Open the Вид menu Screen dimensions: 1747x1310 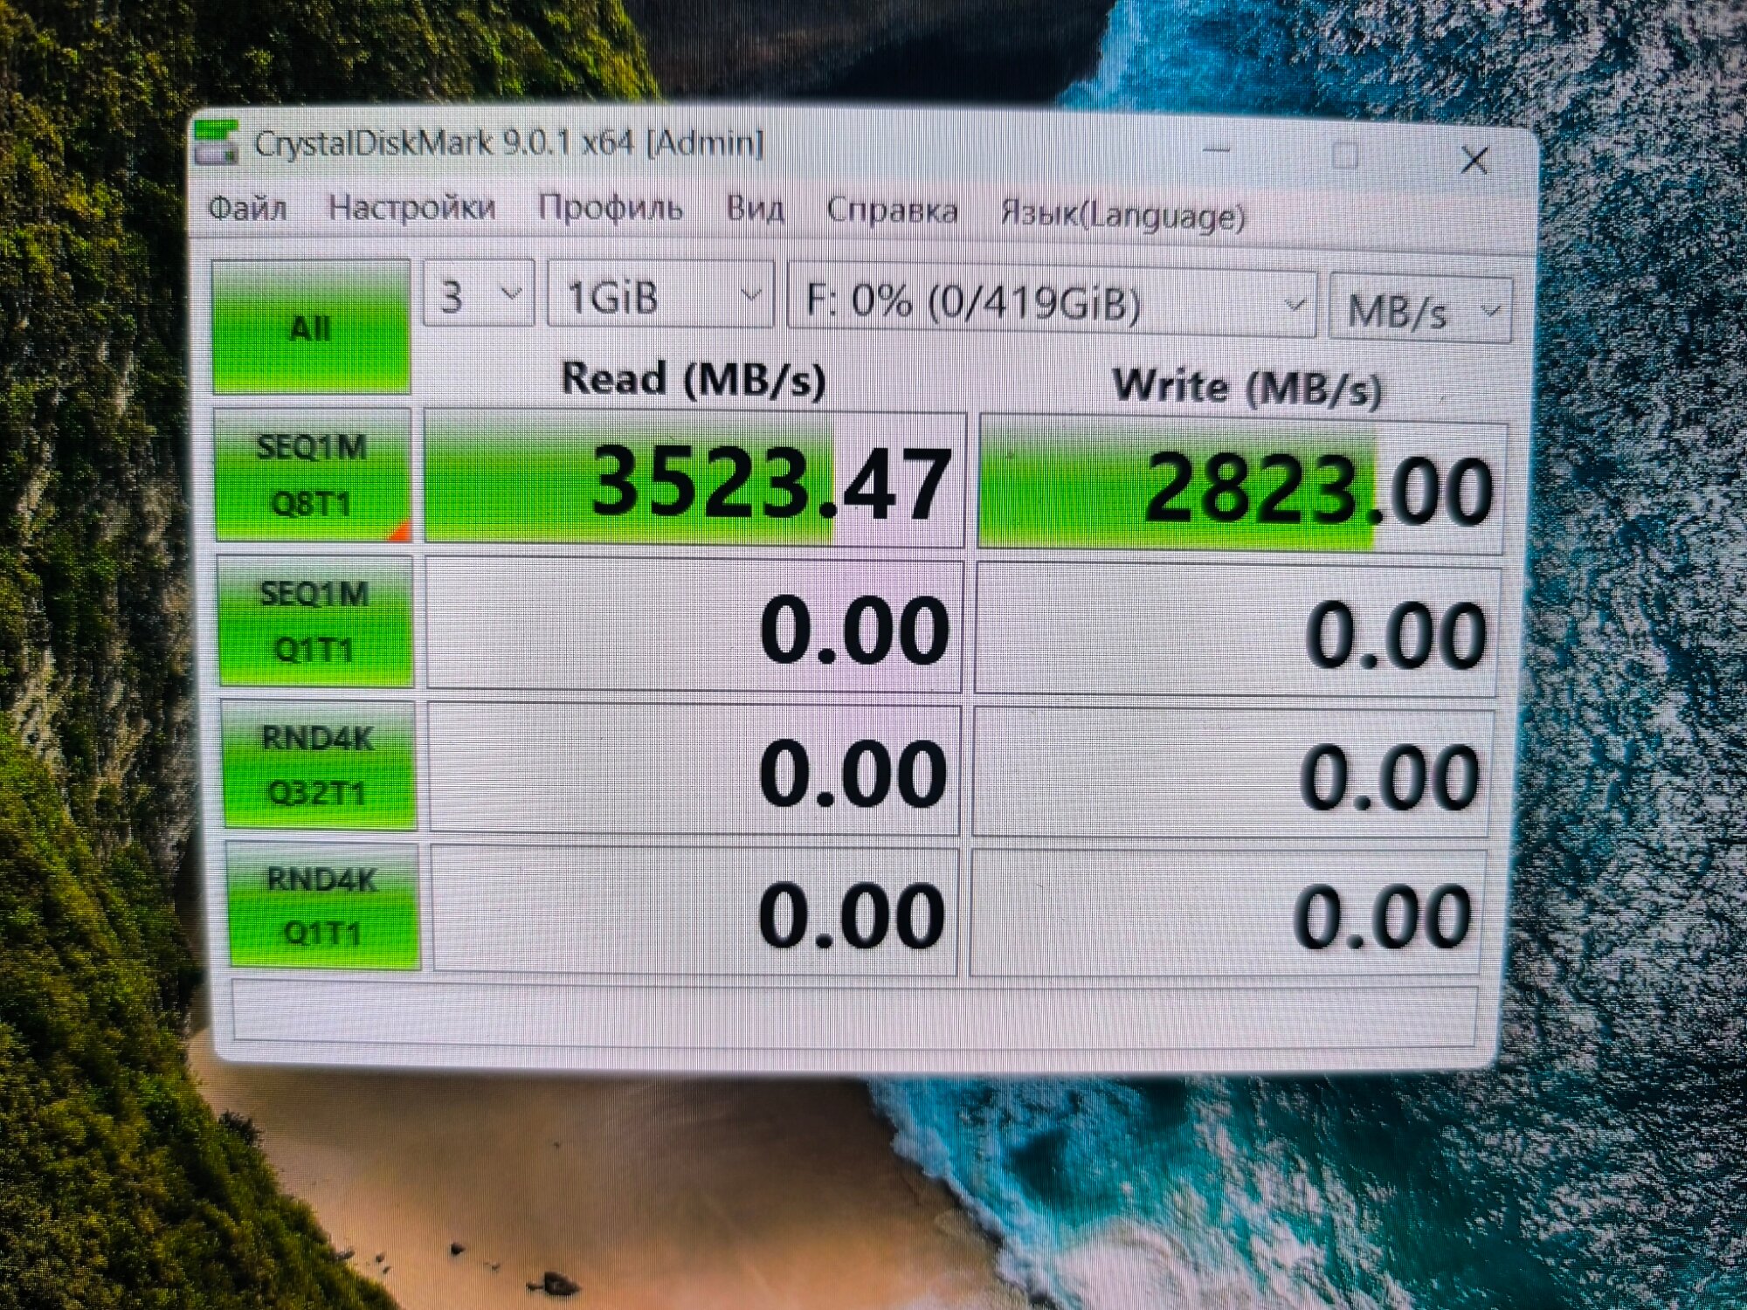[755, 210]
